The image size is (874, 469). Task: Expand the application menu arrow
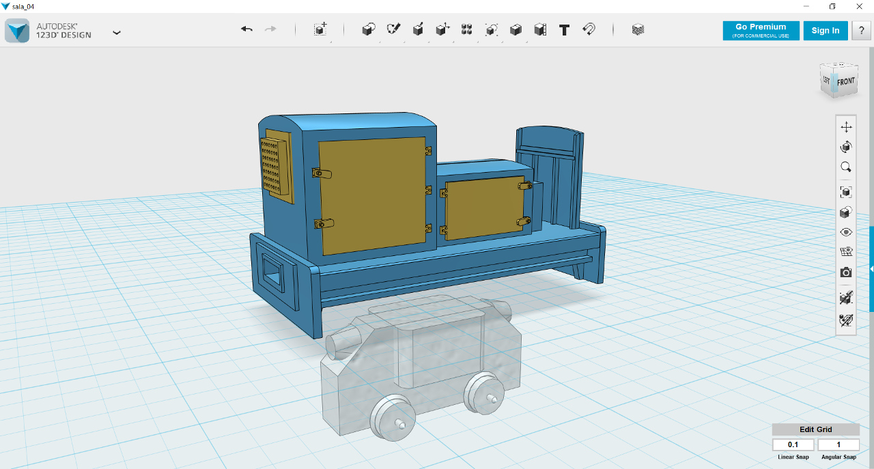coord(117,32)
